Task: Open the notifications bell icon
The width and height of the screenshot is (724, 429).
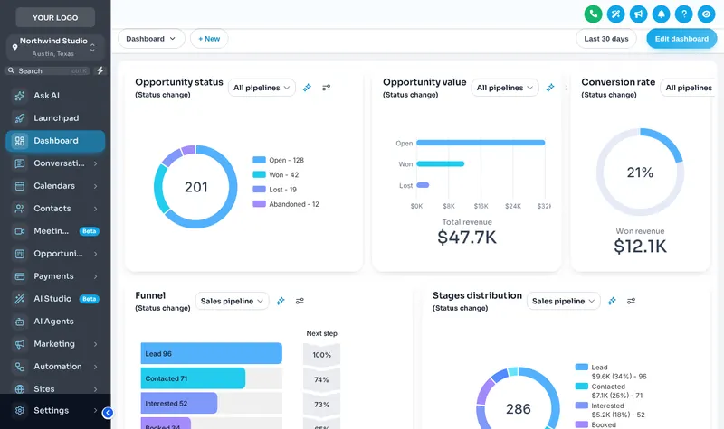Action: [x=662, y=14]
